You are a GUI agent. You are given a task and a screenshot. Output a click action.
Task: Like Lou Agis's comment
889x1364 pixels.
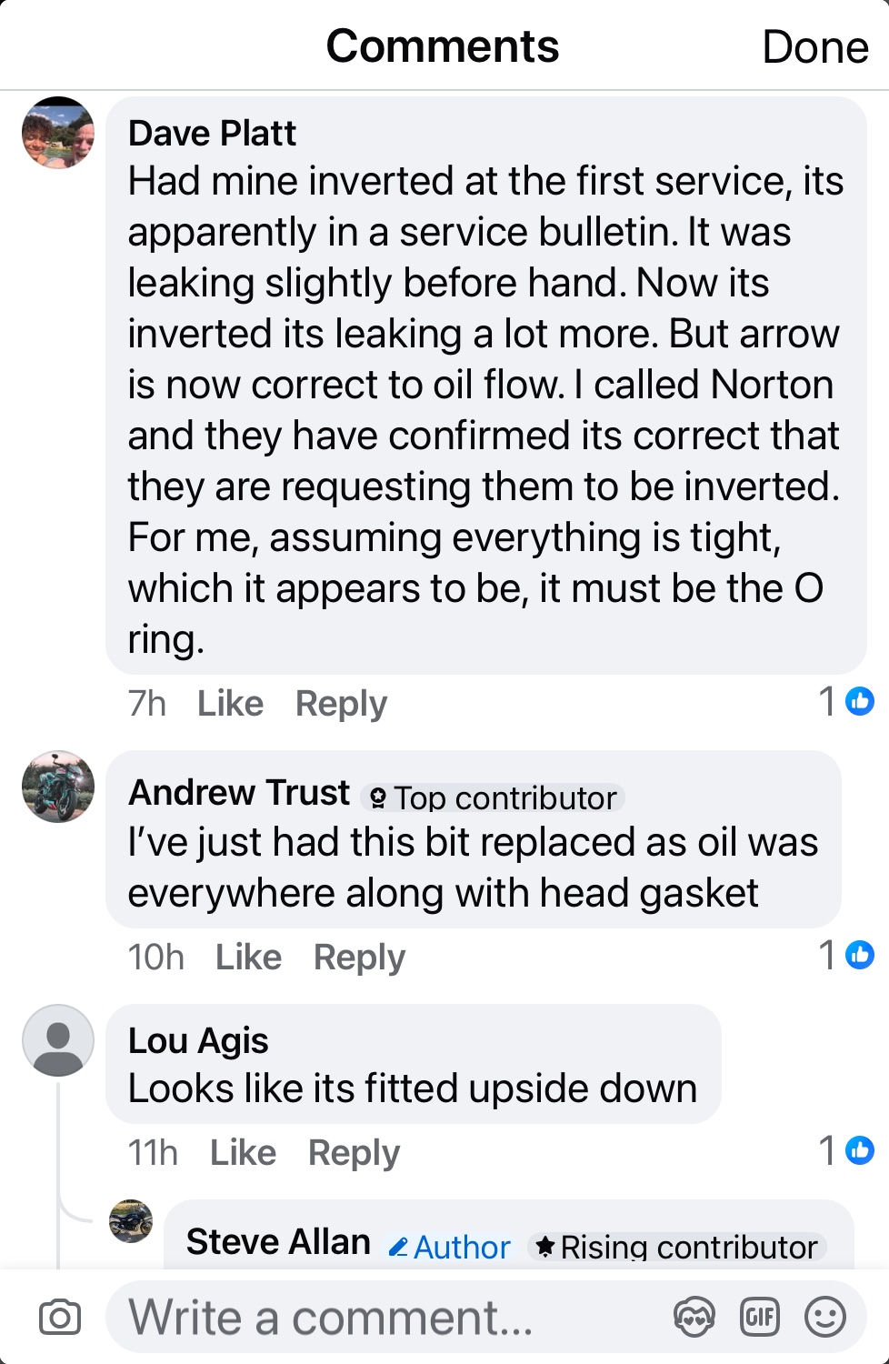click(x=243, y=1152)
